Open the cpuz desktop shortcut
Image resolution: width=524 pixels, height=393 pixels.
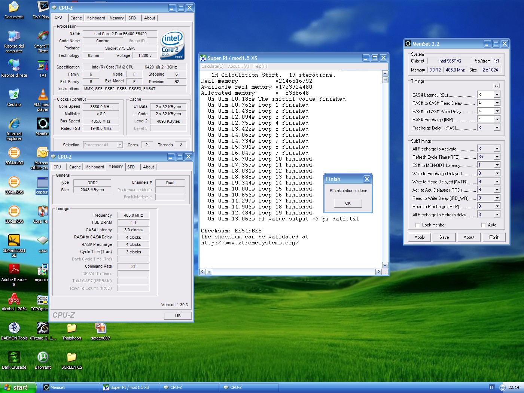(x=43, y=243)
